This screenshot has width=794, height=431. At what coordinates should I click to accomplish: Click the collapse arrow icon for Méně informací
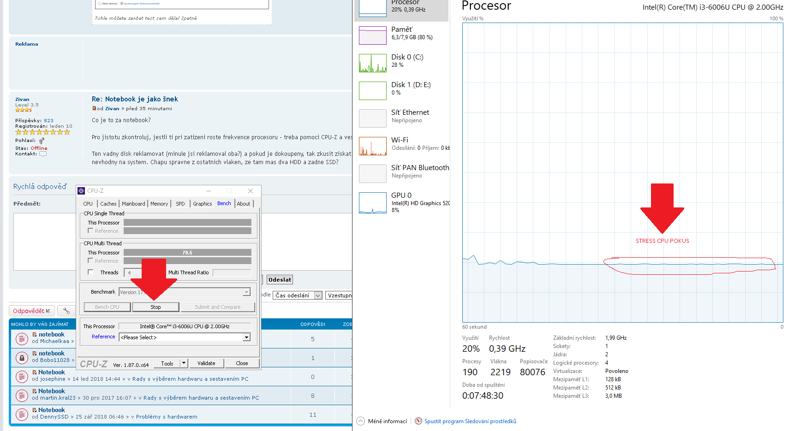pyautogui.click(x=361, y=421)
